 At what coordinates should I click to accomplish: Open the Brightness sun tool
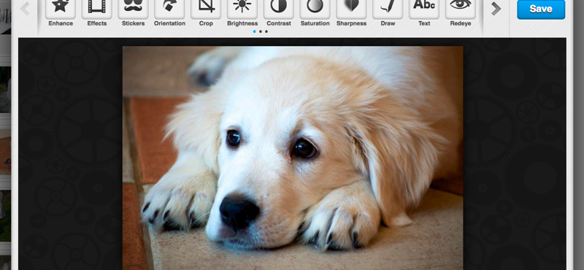(242, 9)
